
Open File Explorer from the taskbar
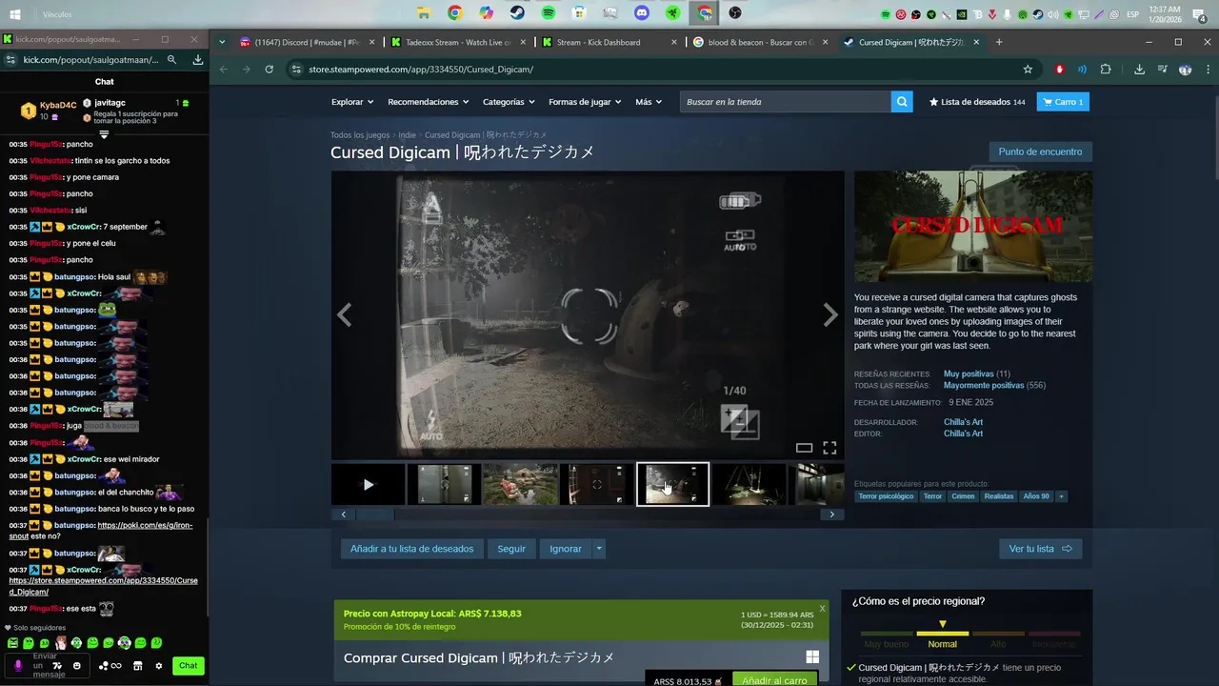(423, 13)
